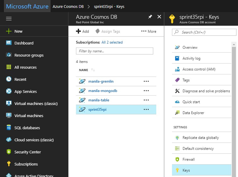Pin the Azure Cosmos DB blade
Image resolution: width=238 pixels, height=177 pixels.
point(150,17)
